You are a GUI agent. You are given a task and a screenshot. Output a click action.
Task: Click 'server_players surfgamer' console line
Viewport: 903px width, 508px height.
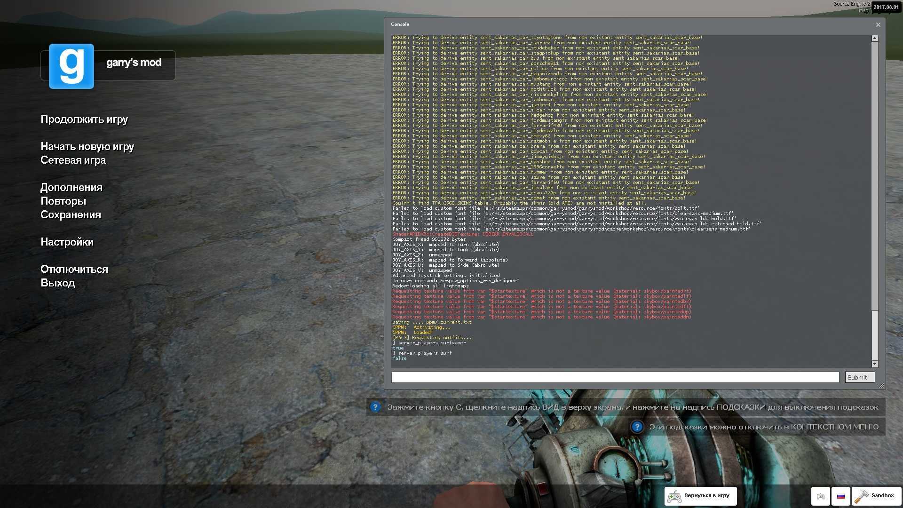429,343
